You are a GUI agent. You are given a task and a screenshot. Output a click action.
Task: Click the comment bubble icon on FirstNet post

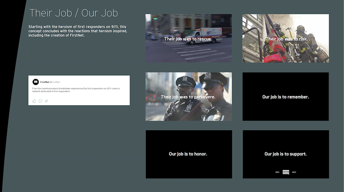tap(40, 101)
